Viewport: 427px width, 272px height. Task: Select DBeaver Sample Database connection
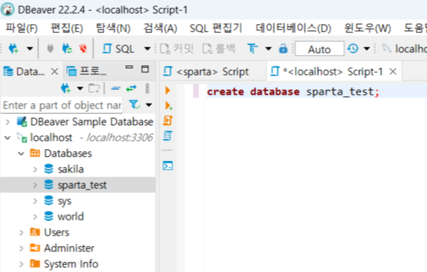91,122
